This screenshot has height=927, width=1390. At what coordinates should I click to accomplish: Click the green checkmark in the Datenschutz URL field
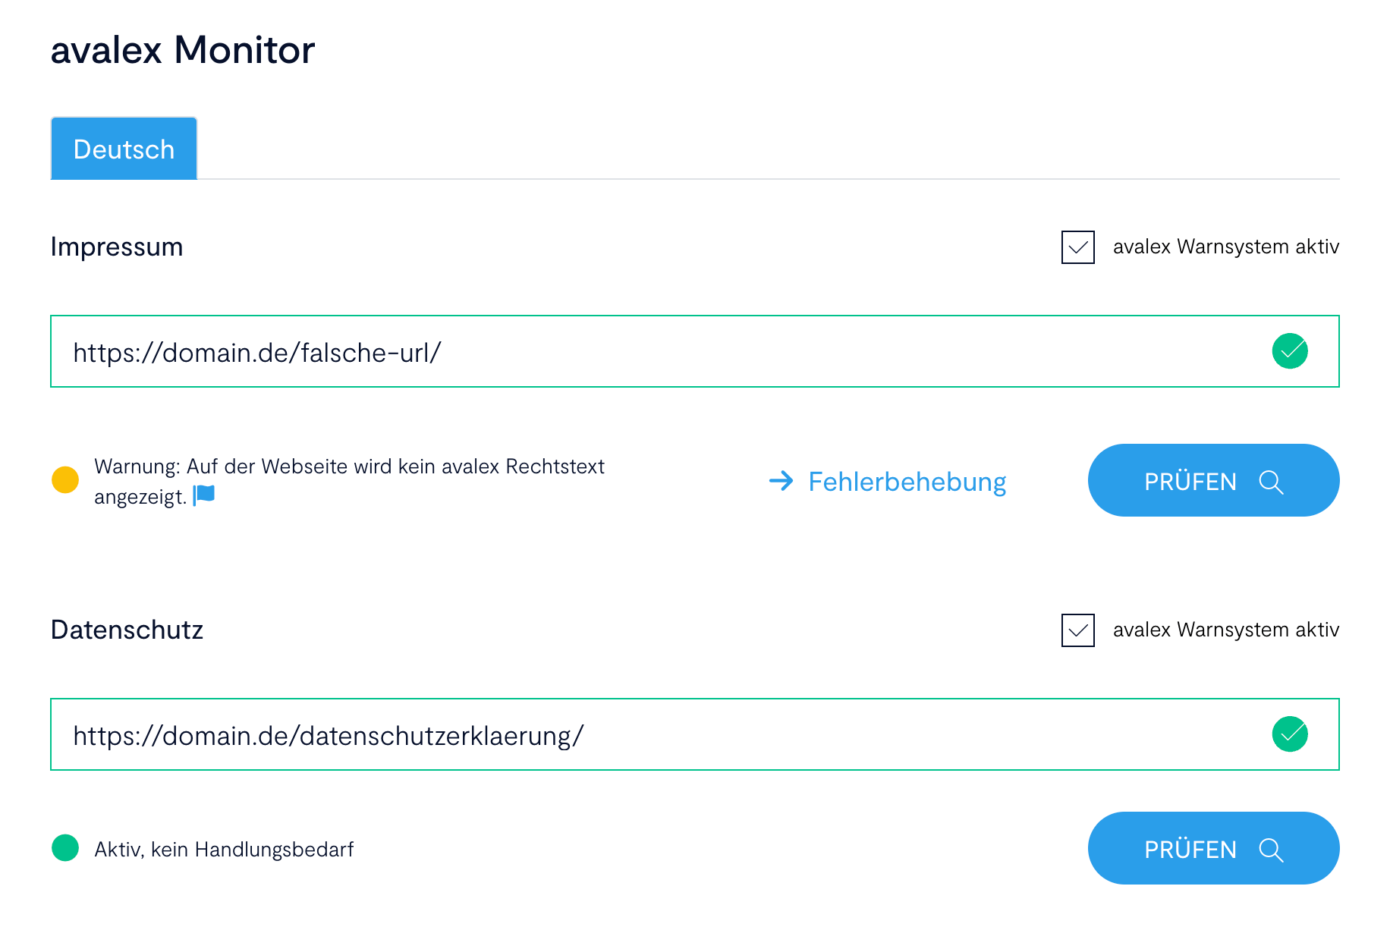pyautogui.click(x=1290, y=734)
